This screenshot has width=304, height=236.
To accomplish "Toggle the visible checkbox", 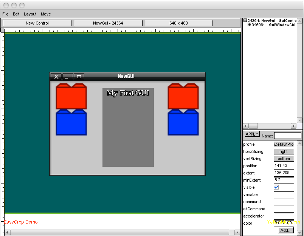I will click(x=276, y=187).
